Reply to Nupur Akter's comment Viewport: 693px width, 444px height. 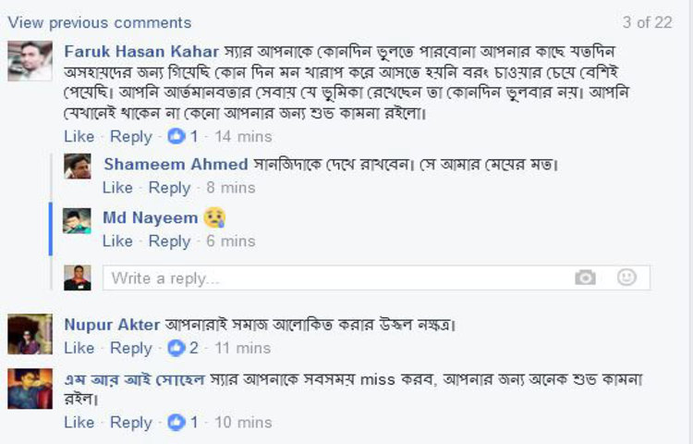(x=130, y=349)
